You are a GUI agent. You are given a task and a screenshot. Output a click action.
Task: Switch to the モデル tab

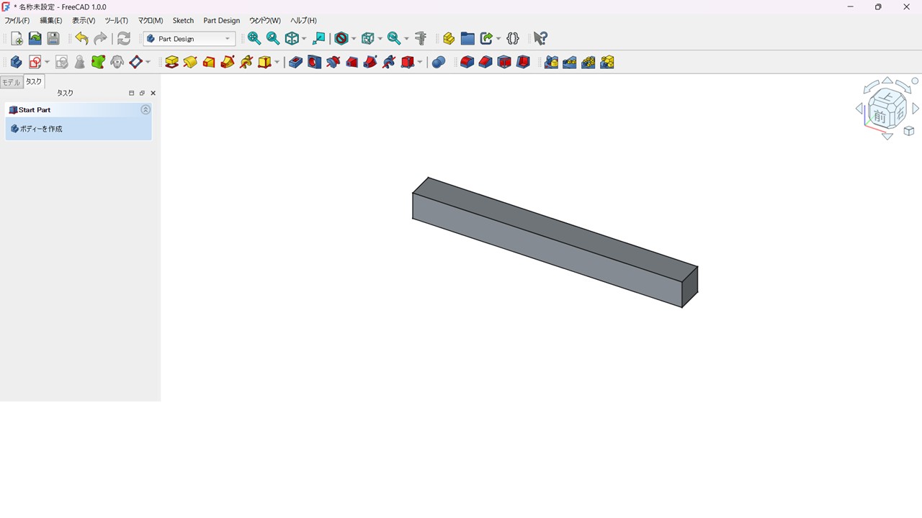(12, 82)
